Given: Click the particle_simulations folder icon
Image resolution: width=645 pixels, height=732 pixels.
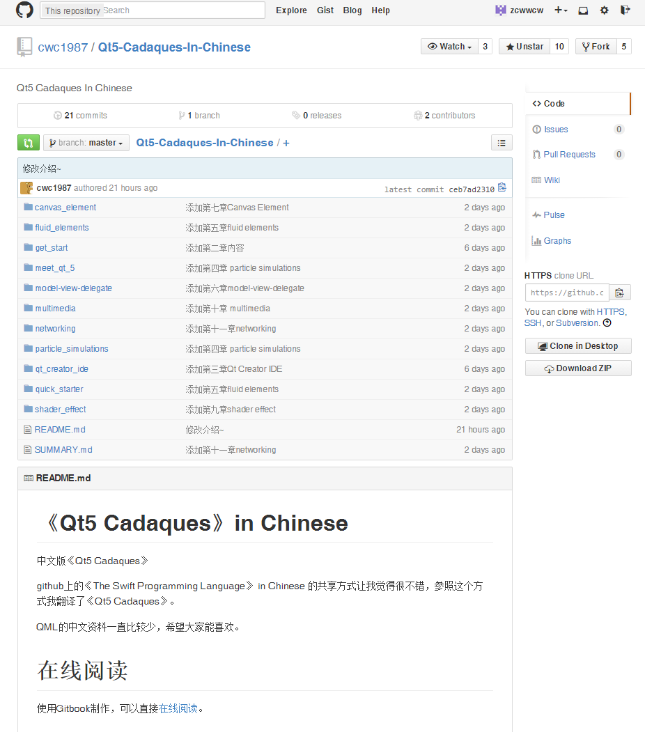Looking at the screenshot, I should (x=29, y=348).
